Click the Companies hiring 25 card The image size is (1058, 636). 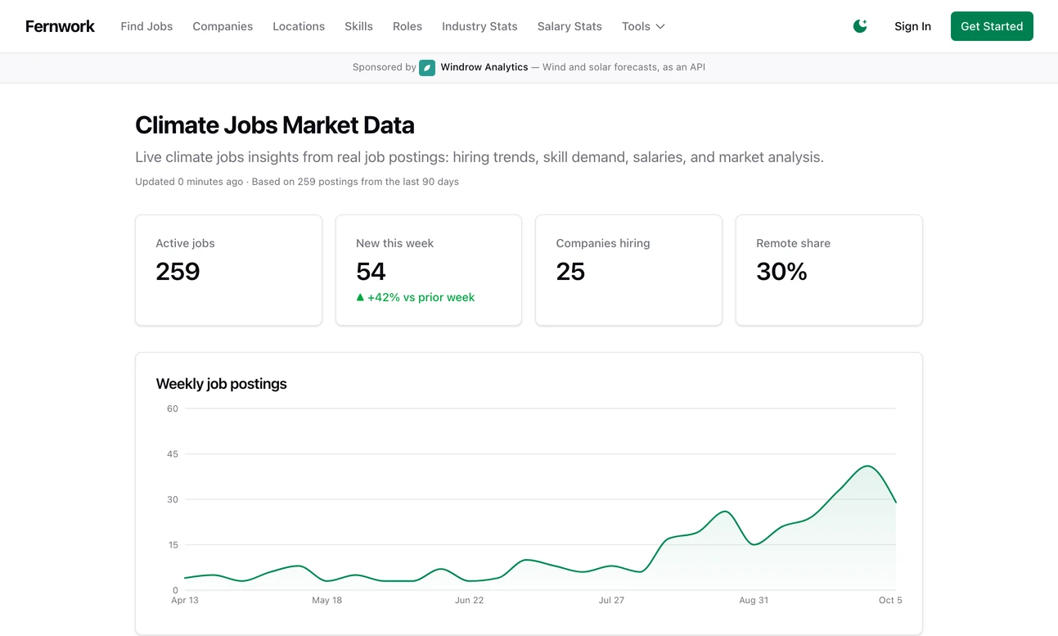click(x=628, y=270)
